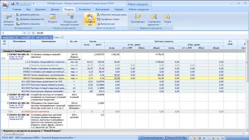Click the 4 528,80 total cell
Viewport: 249px width, 140px height.
pyautogui.click(x=156, y=62)
